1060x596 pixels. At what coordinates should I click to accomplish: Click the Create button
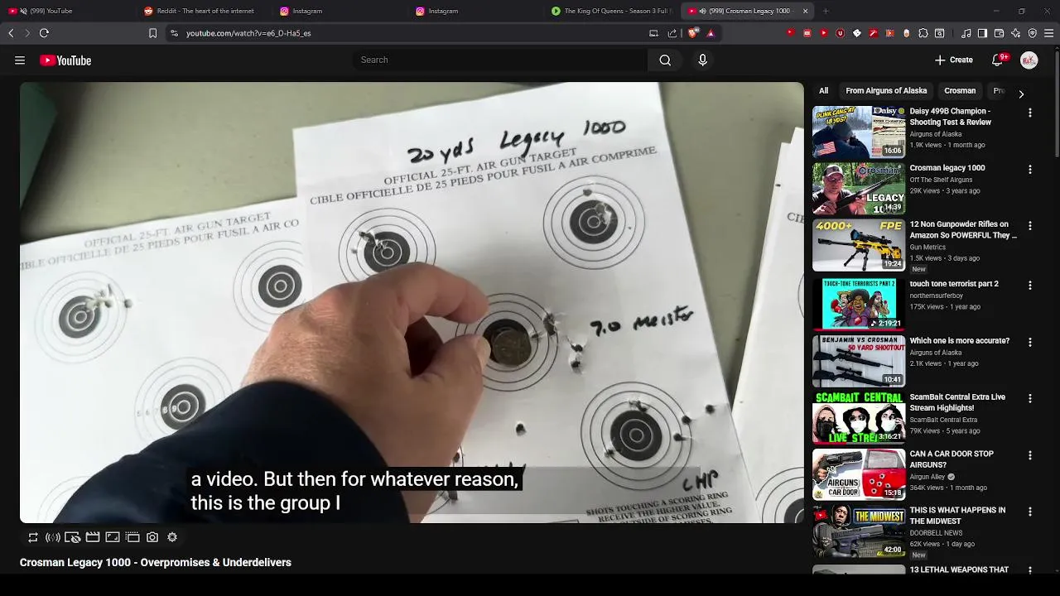coord(953,60)
